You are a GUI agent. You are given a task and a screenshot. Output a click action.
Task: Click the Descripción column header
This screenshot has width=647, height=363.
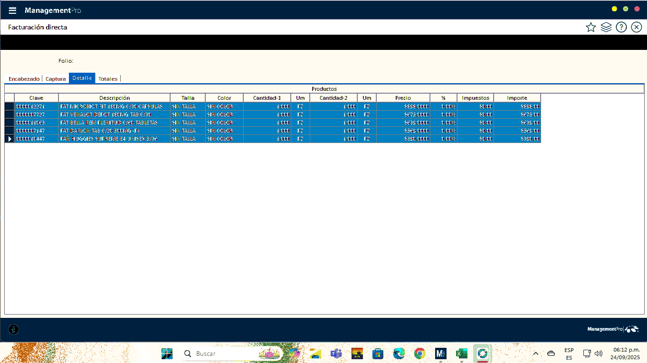[114, 98]
